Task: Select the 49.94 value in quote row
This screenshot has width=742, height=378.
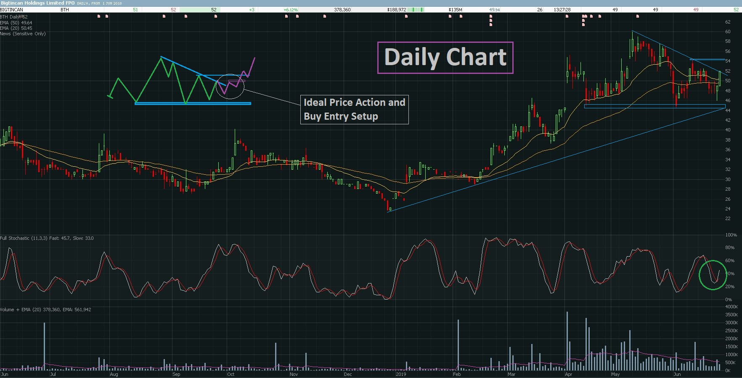Action: 495,10
